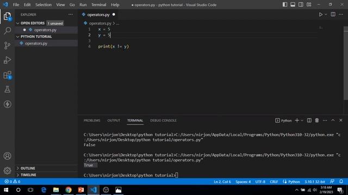This screenshot has width=348, height=195.
Task: Maximize the panel size with chevron up
Action: pos(333,120)
